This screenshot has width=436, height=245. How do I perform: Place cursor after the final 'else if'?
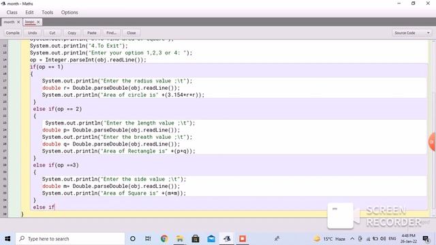[x=55, y=207]
